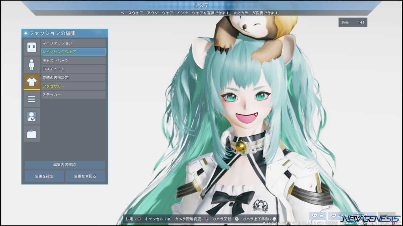The height and width of the screenshot is (226, 403).
Task: Select アクセサリー menu entry
Action: tap(73, 86)
